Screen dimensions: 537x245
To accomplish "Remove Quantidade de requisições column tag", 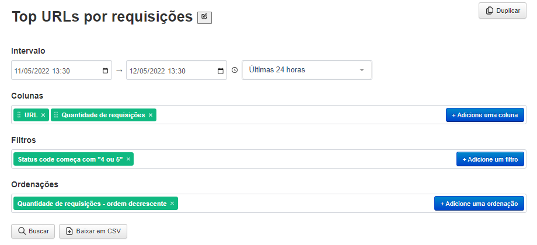I will [x=151, y=115].
